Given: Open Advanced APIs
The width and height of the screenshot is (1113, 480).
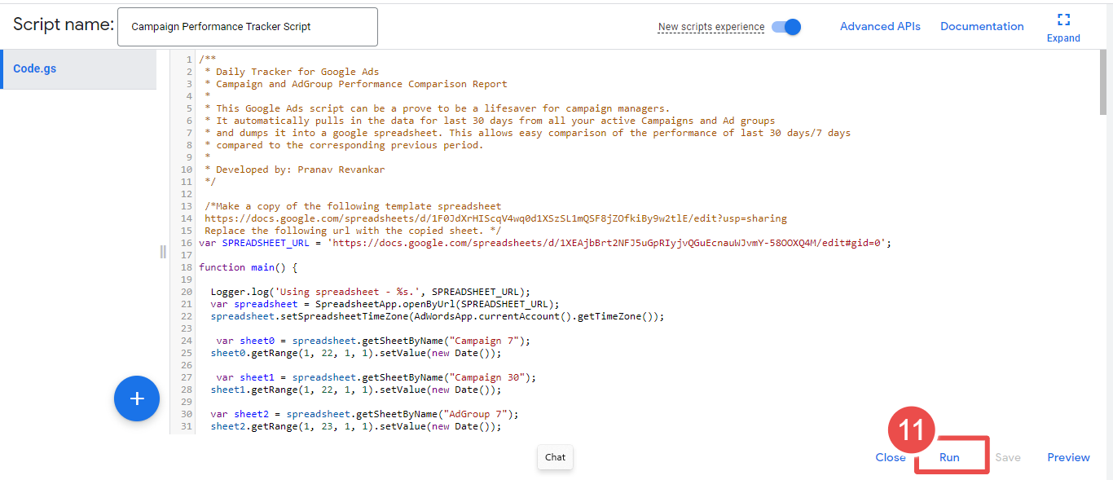Looking at the screenshot, I should [880, 27].
